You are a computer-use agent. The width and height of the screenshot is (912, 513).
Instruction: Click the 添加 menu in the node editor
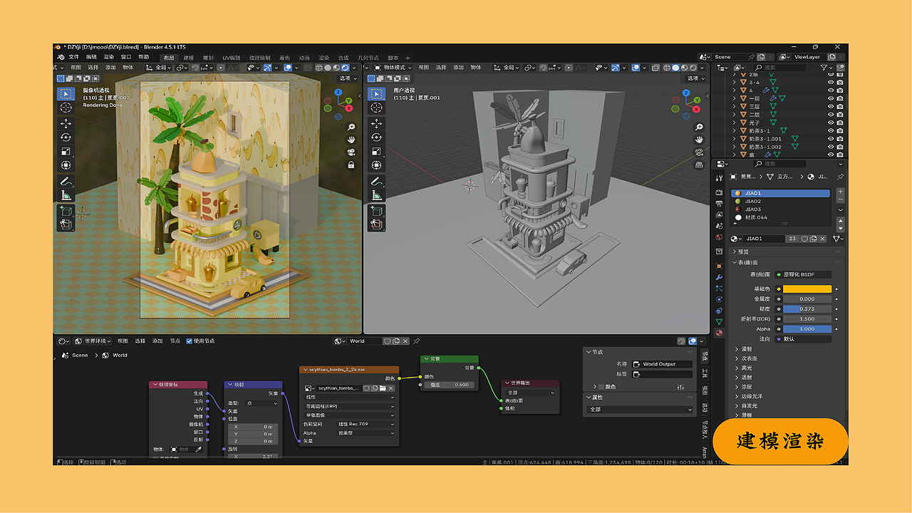tap(157, 341)
